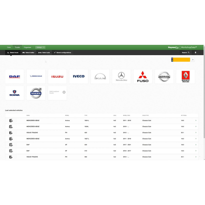Choose ISUZU from the truck makes
The image size is (205, 205).
[x=57, y=76]
